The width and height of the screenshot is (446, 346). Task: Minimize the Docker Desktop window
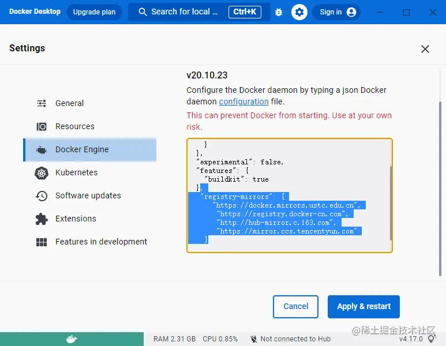[x=380, y=12]
